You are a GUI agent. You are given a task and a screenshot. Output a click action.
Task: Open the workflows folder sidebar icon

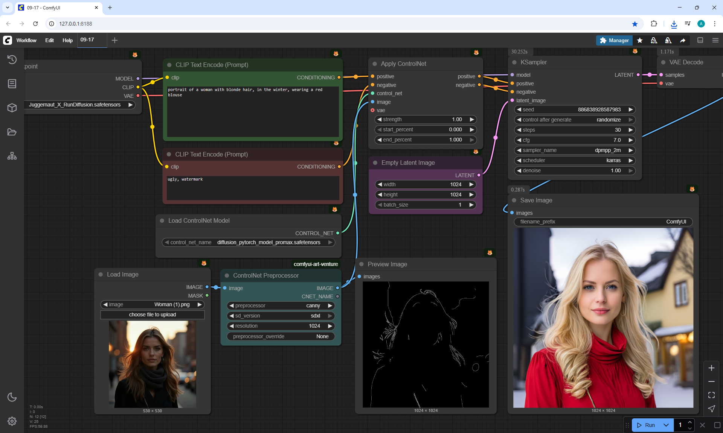12,132
